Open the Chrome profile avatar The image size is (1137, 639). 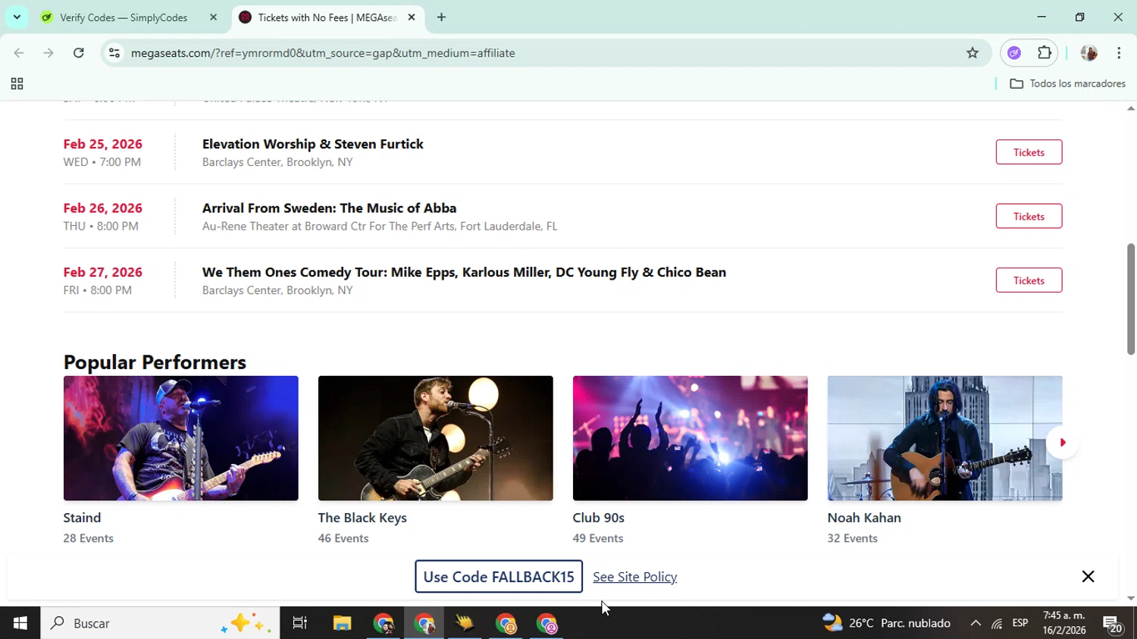coord(1089,53)
